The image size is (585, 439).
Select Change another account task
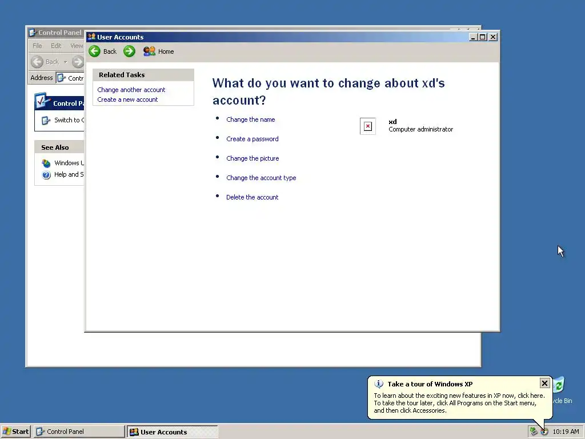(131, 90)
